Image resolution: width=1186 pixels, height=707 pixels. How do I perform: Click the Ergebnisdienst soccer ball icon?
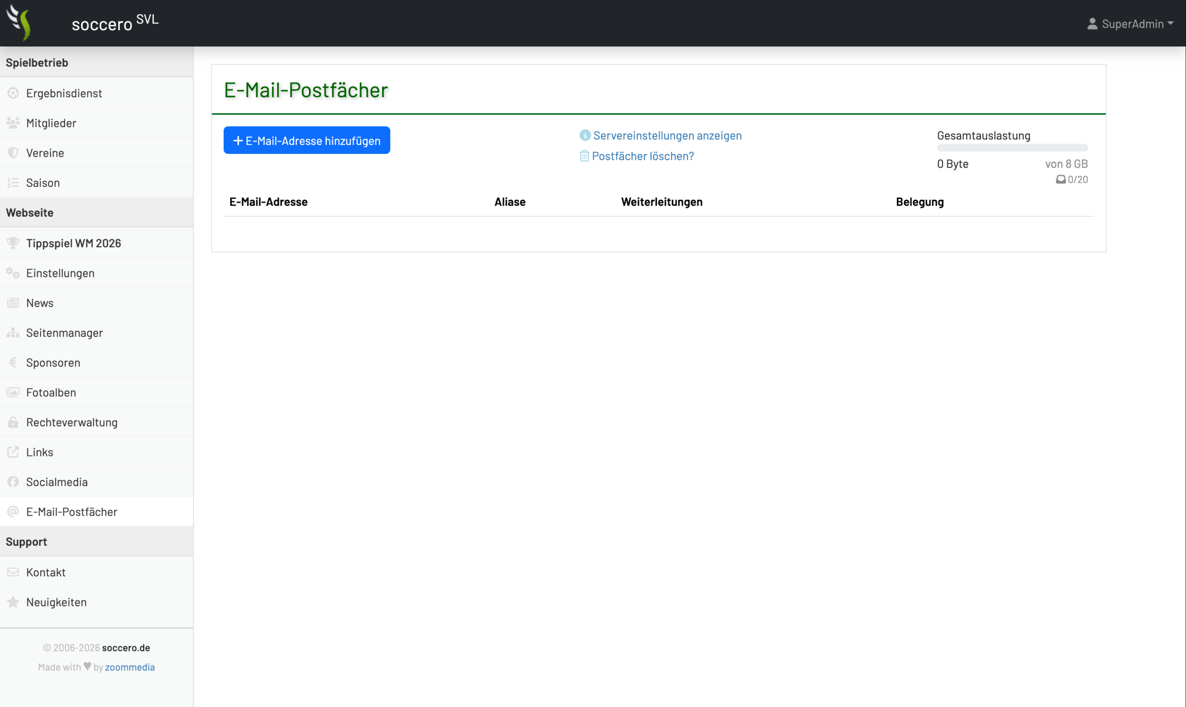13,93
